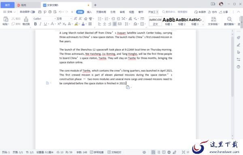243x155 pixels.
Task: Toggle Justify alignment button
Action: [x=115, y=24]
